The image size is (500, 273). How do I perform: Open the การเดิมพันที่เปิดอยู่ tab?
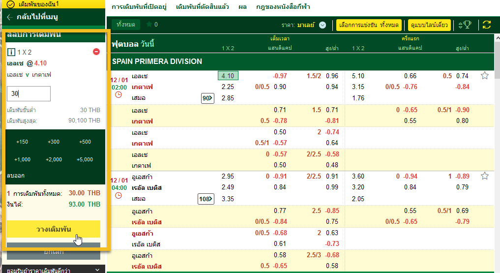pos(140,7)
